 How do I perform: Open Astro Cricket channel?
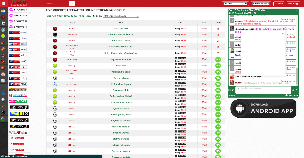point(18,101)
